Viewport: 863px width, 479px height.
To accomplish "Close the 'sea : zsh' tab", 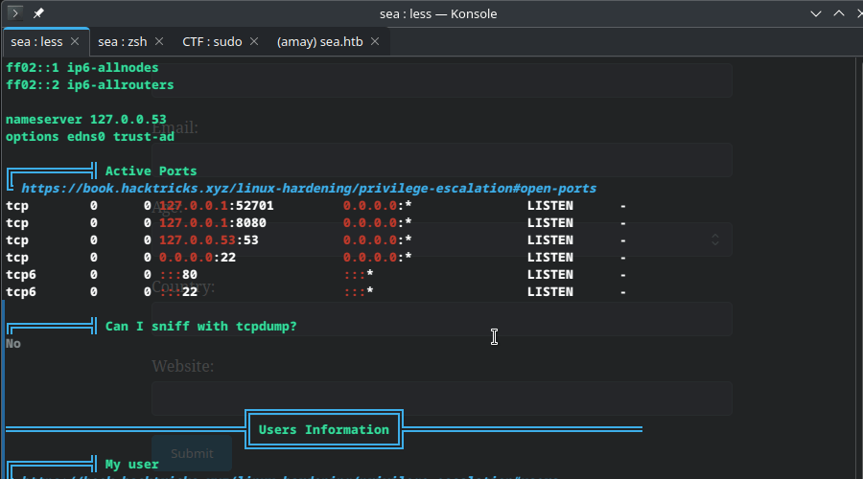I will (x=159, y=42).
